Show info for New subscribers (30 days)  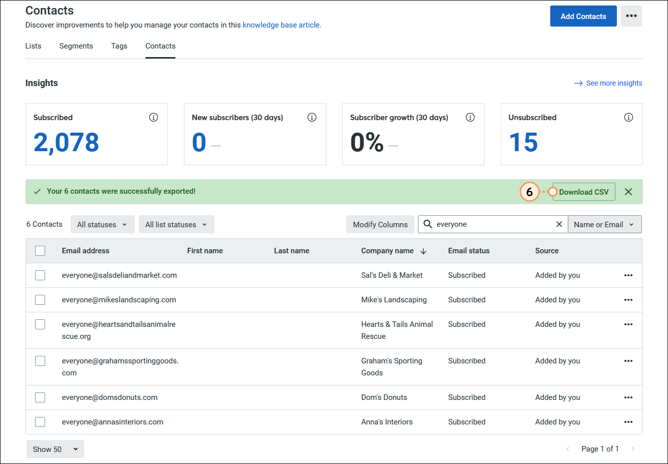point(312,117)
